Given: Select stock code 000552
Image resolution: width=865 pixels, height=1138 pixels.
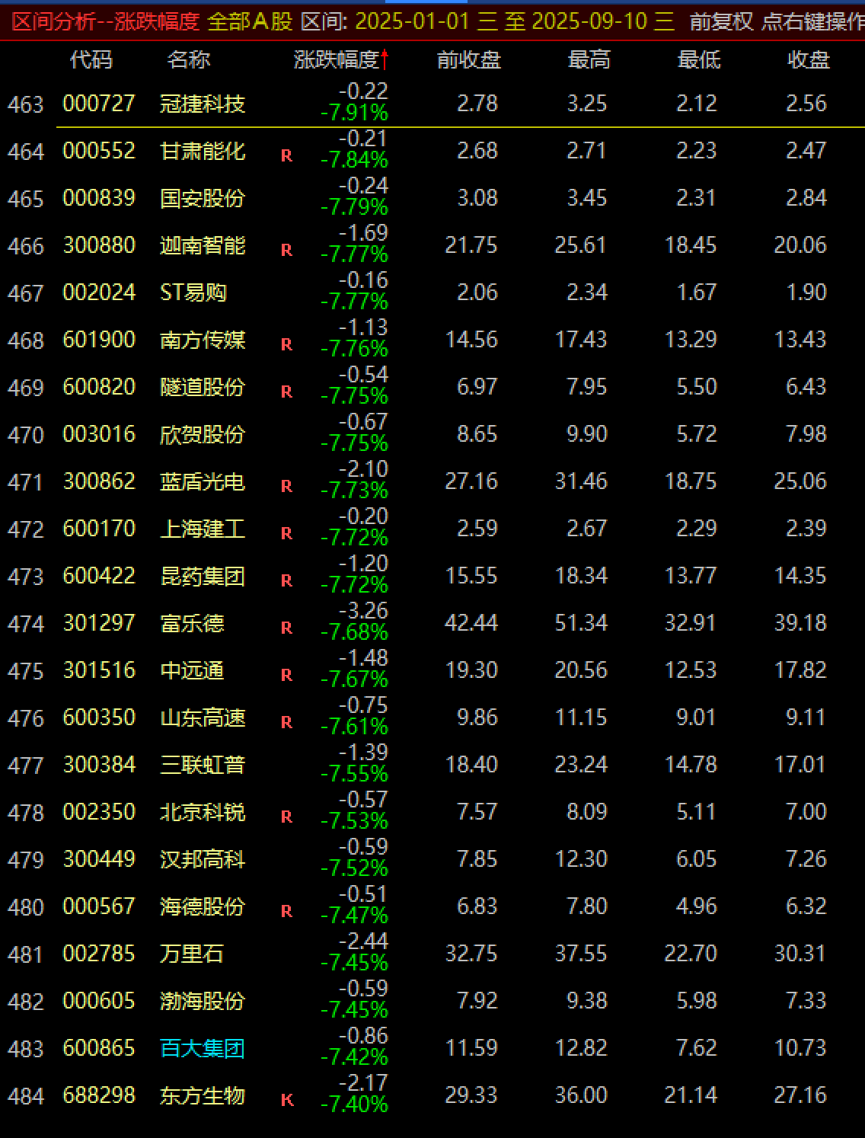Looking at the screenshot, I should click(x=99, y=151).
